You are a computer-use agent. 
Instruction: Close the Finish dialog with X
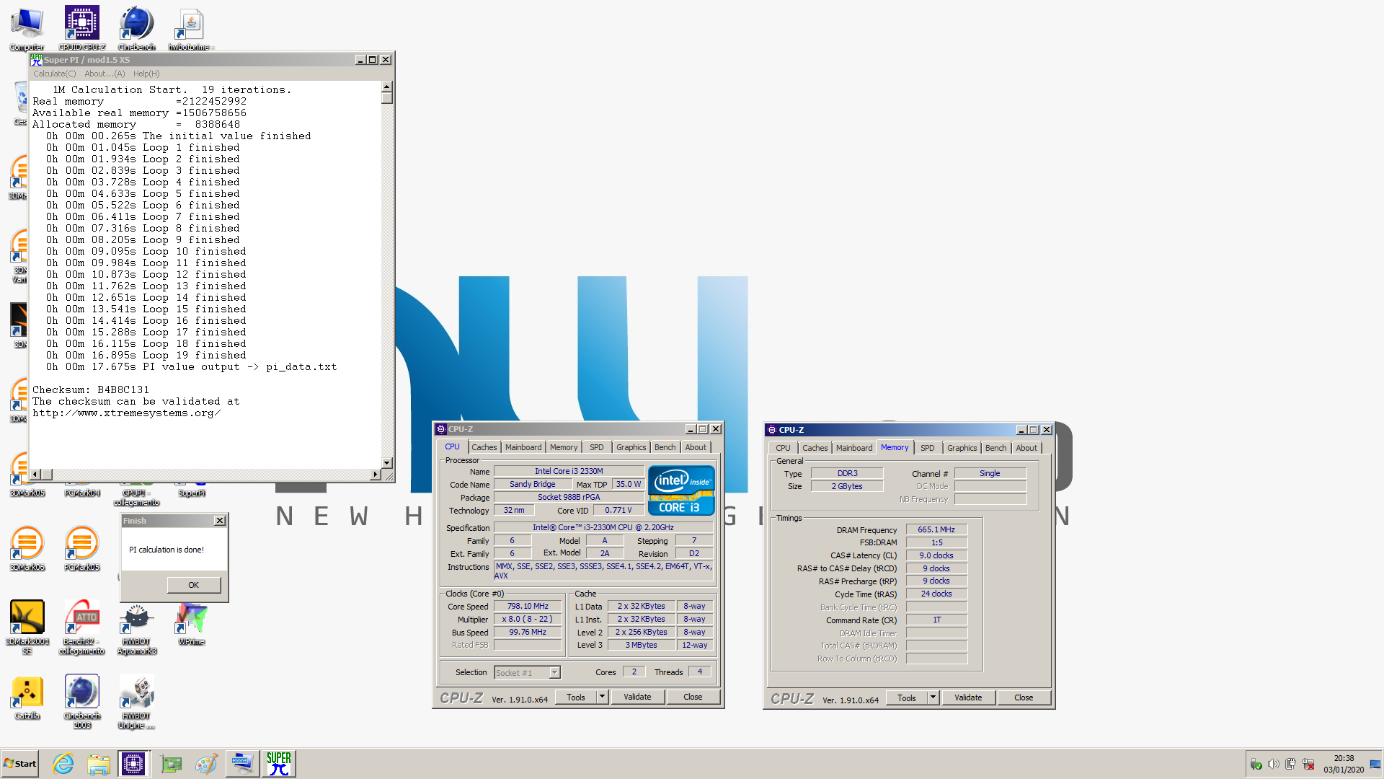(x=220, y=521)
